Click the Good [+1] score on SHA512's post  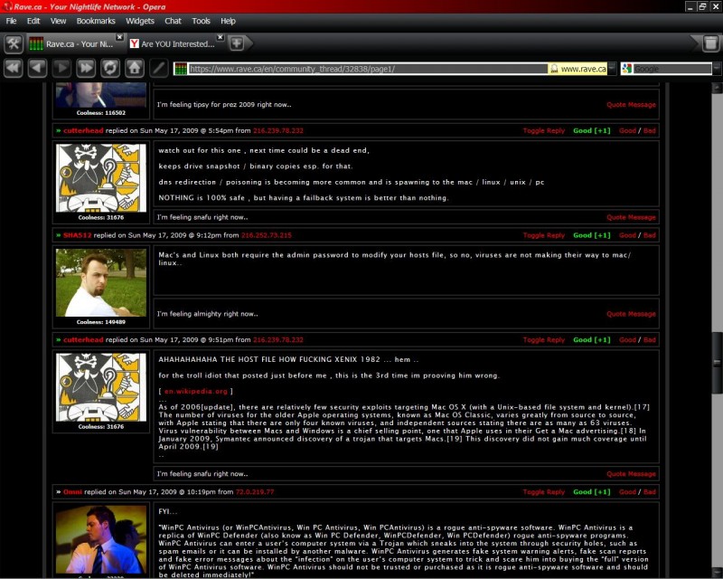coord(592,235)
